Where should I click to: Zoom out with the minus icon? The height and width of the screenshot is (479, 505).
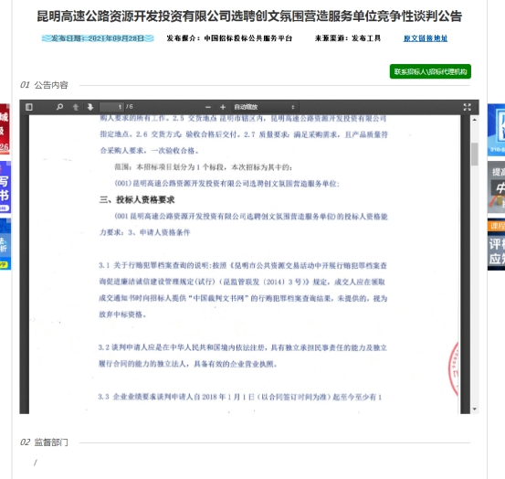208,107
